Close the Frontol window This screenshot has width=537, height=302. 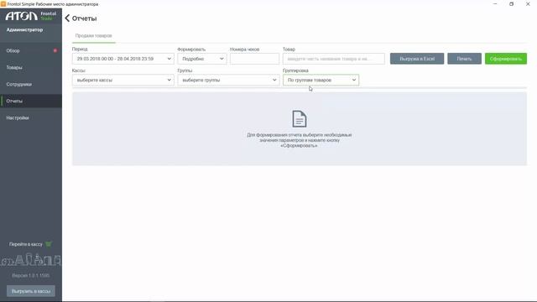coord(528,4)
